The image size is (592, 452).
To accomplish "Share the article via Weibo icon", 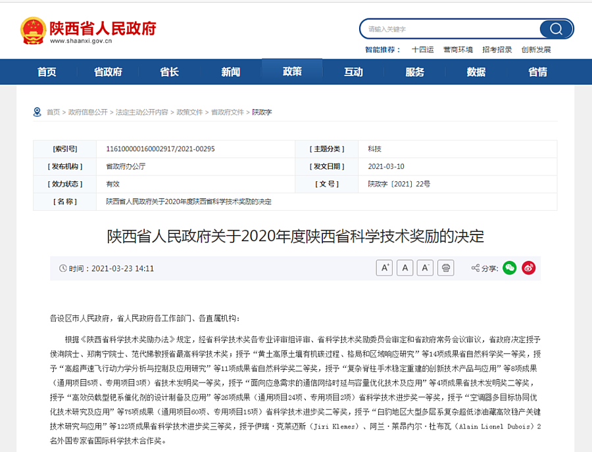I will point(528,268).
